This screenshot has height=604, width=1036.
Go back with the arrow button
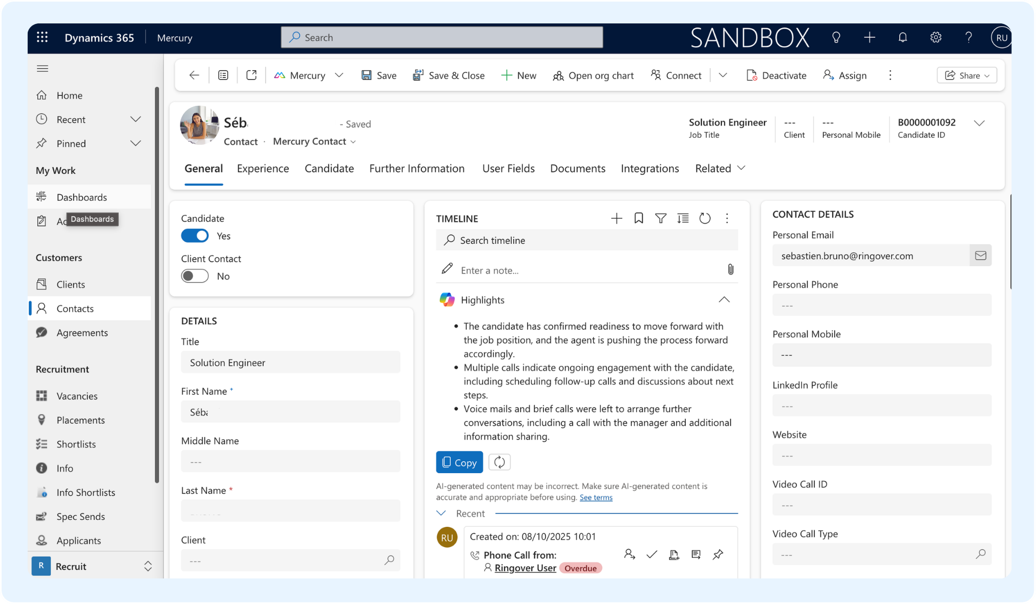click(x=194, y=76)
